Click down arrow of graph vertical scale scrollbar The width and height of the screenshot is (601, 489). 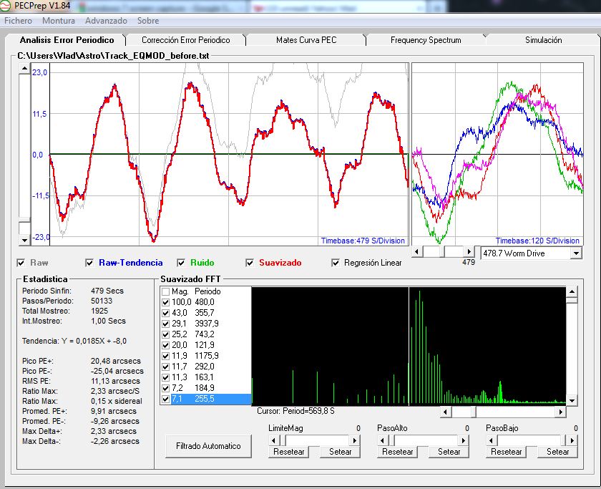24,241
